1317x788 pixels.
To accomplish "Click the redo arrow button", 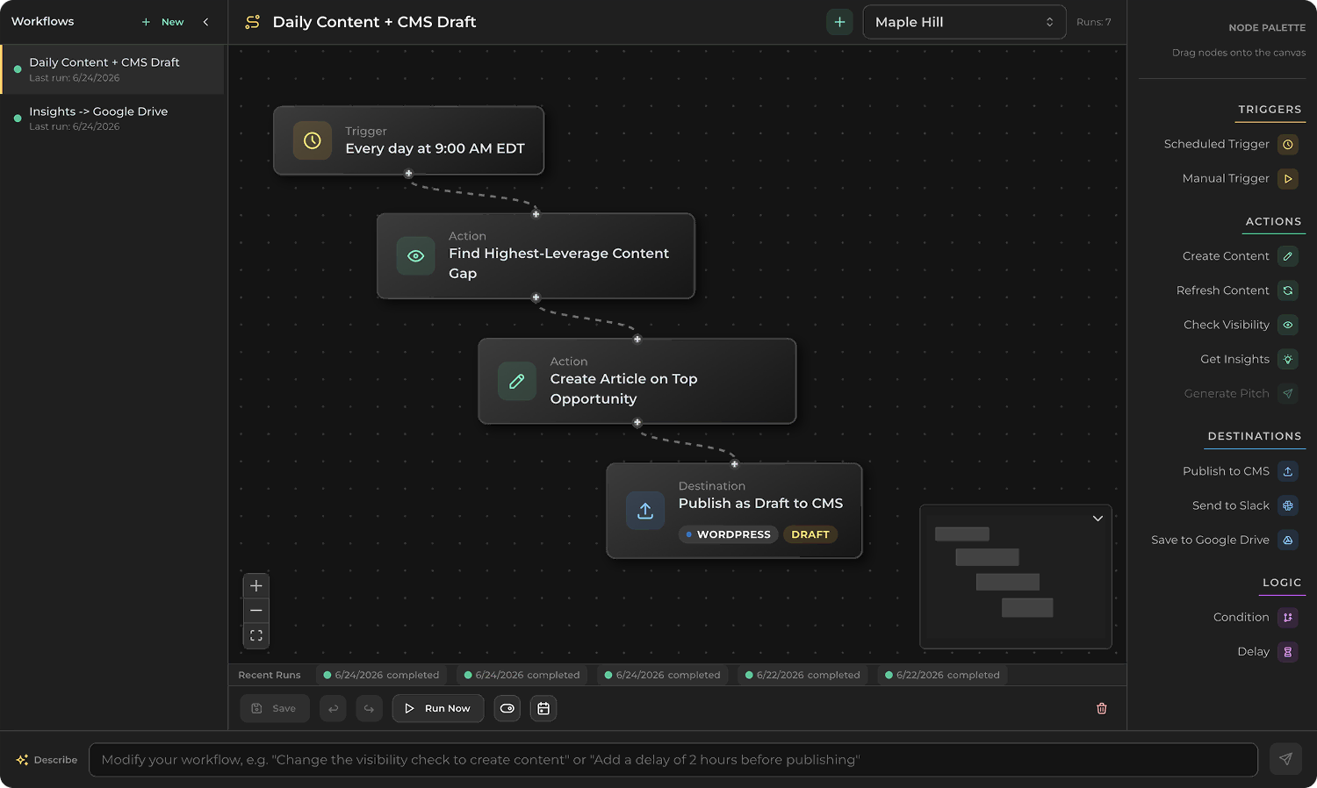I will [369, 708].
